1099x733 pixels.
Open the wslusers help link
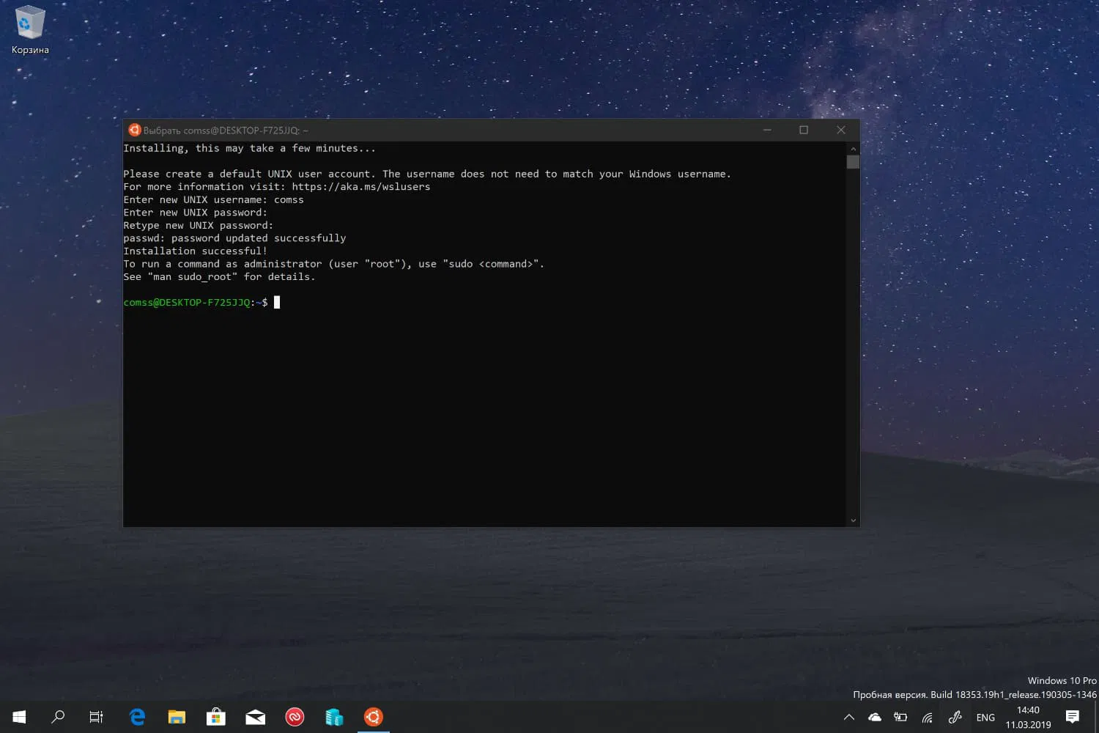tap(361, 186)
